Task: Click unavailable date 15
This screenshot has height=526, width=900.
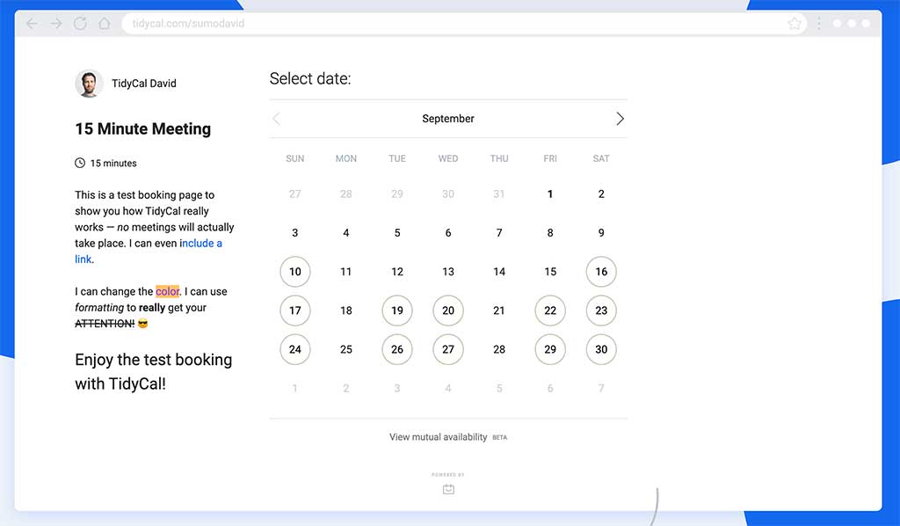Action: pyautogui.click(x=550, y=272)
